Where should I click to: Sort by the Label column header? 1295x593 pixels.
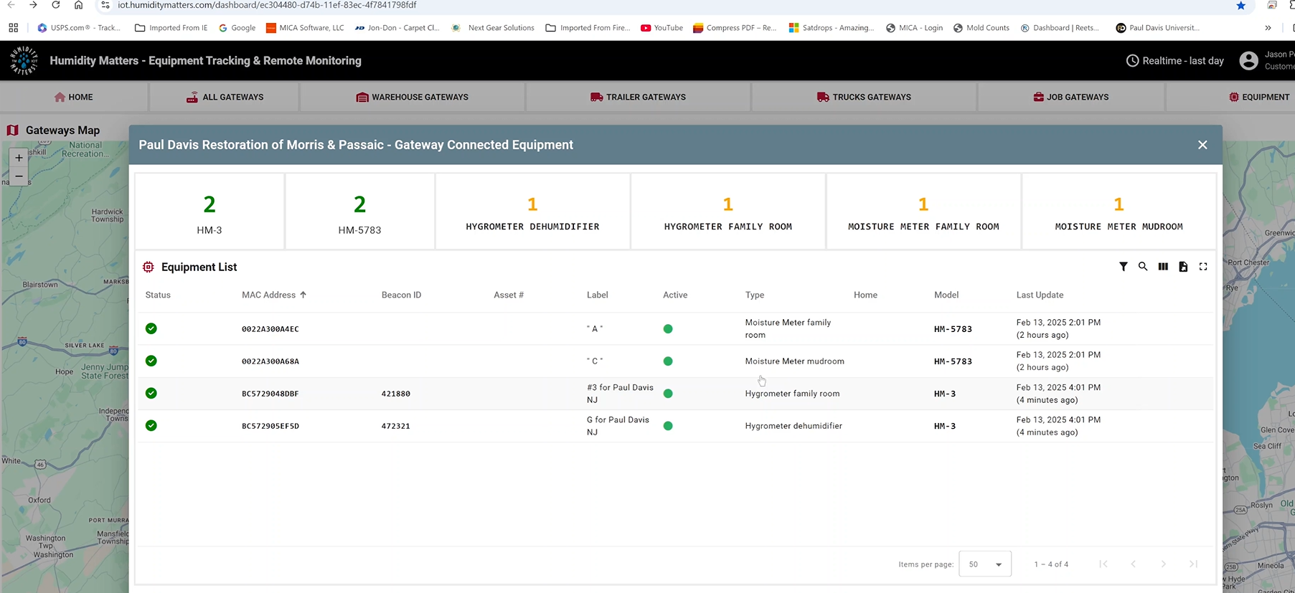point(597,295)
